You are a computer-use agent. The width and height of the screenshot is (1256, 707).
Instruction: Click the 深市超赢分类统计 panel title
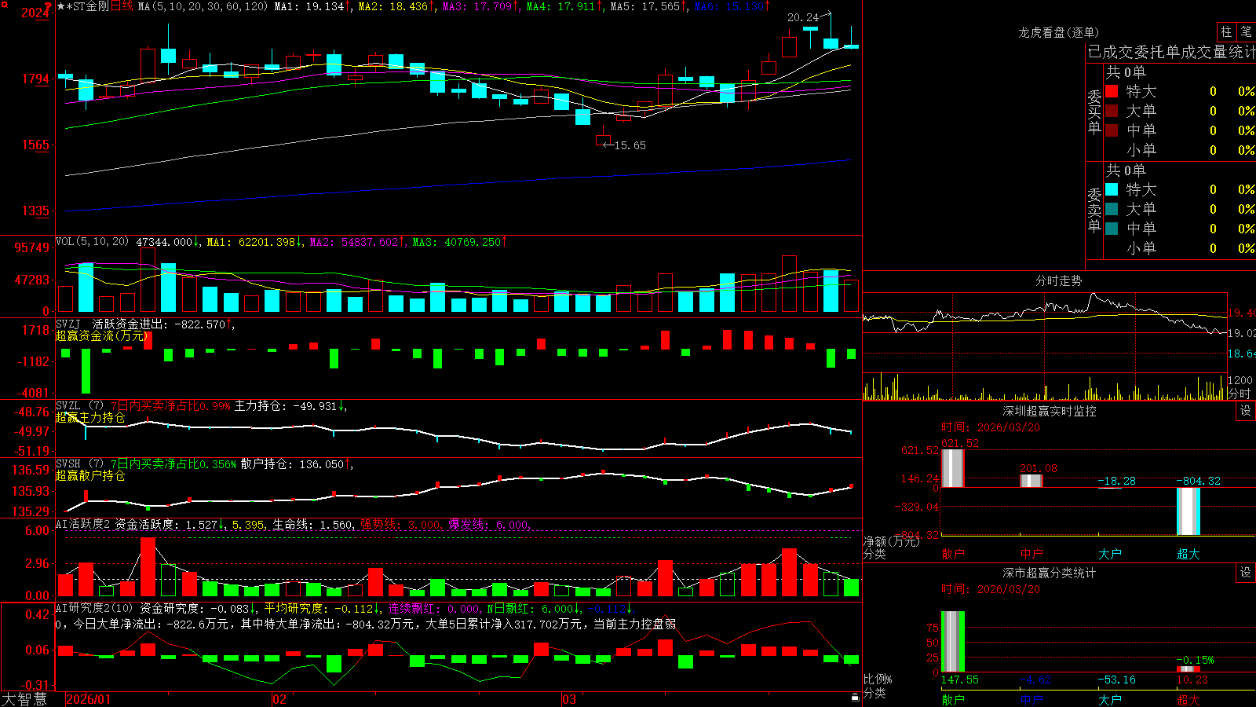point(1049,573)
